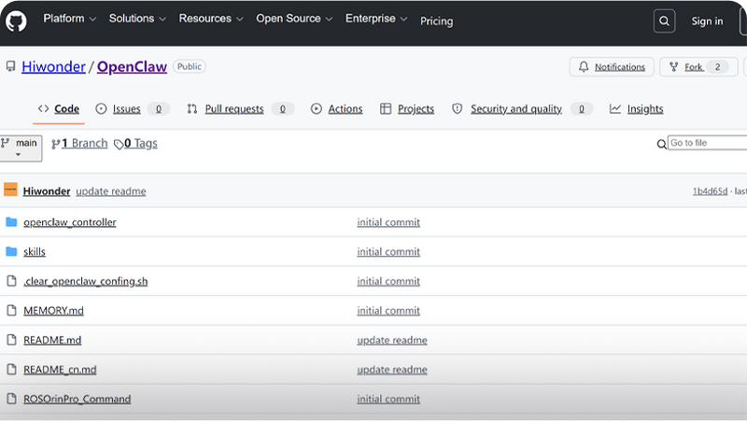Open file .clear_openclaw_confing.sh
This screenshot has width=747, height=421.
(86, 281)
